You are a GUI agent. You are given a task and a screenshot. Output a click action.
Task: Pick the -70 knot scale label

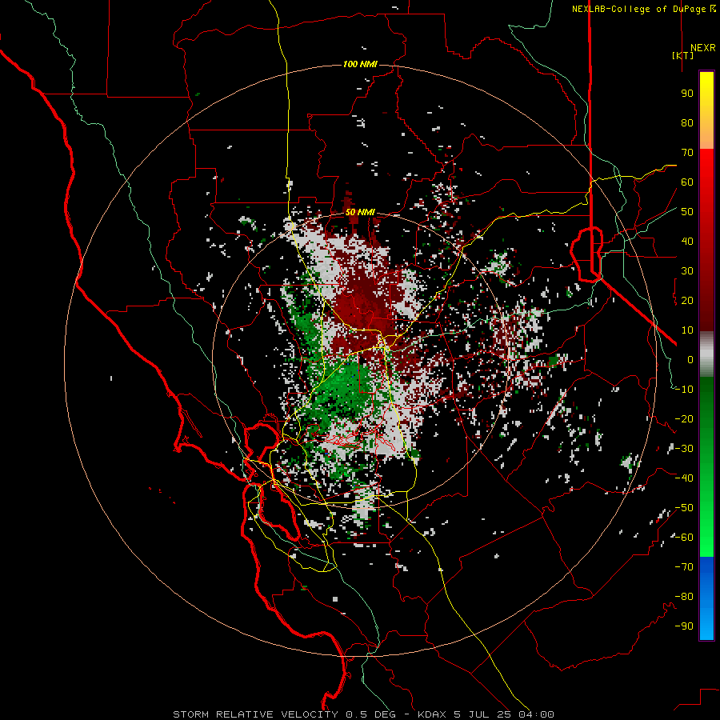[x=684, y=567]
